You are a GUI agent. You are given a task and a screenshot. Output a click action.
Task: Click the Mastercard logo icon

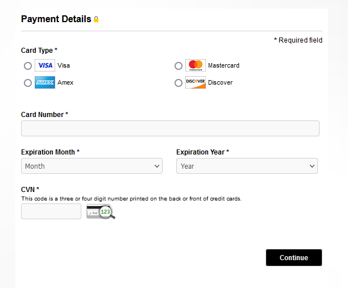(x=196, y=65)
